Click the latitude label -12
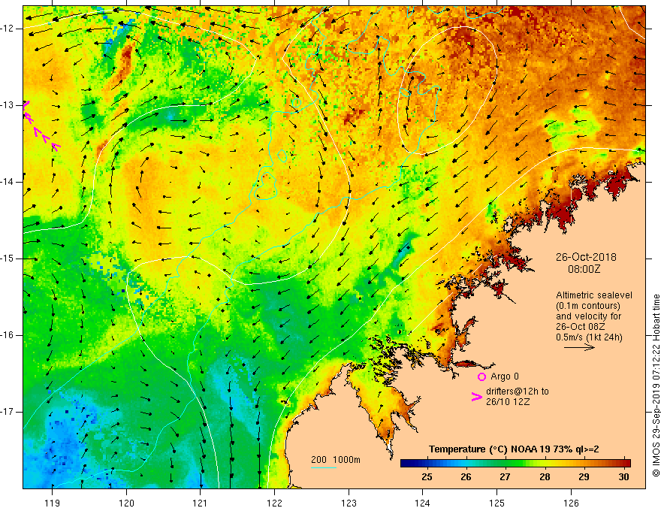Screen dimensions: 661x511 (x=8, y=29)
